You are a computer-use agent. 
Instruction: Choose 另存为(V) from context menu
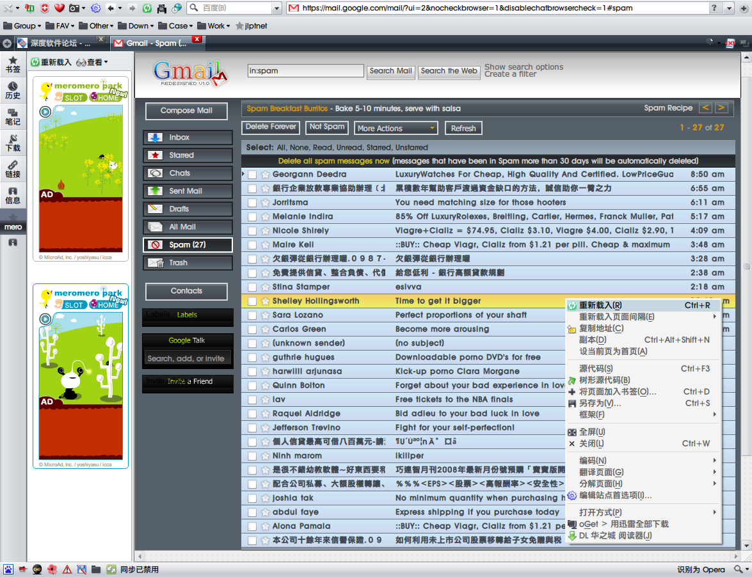click(x=643, y=403)
